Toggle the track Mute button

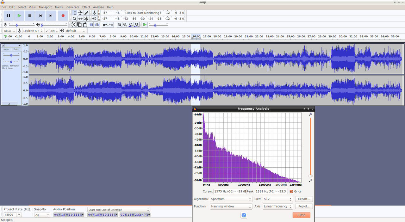pyautogui.click(x=6, y=49)
